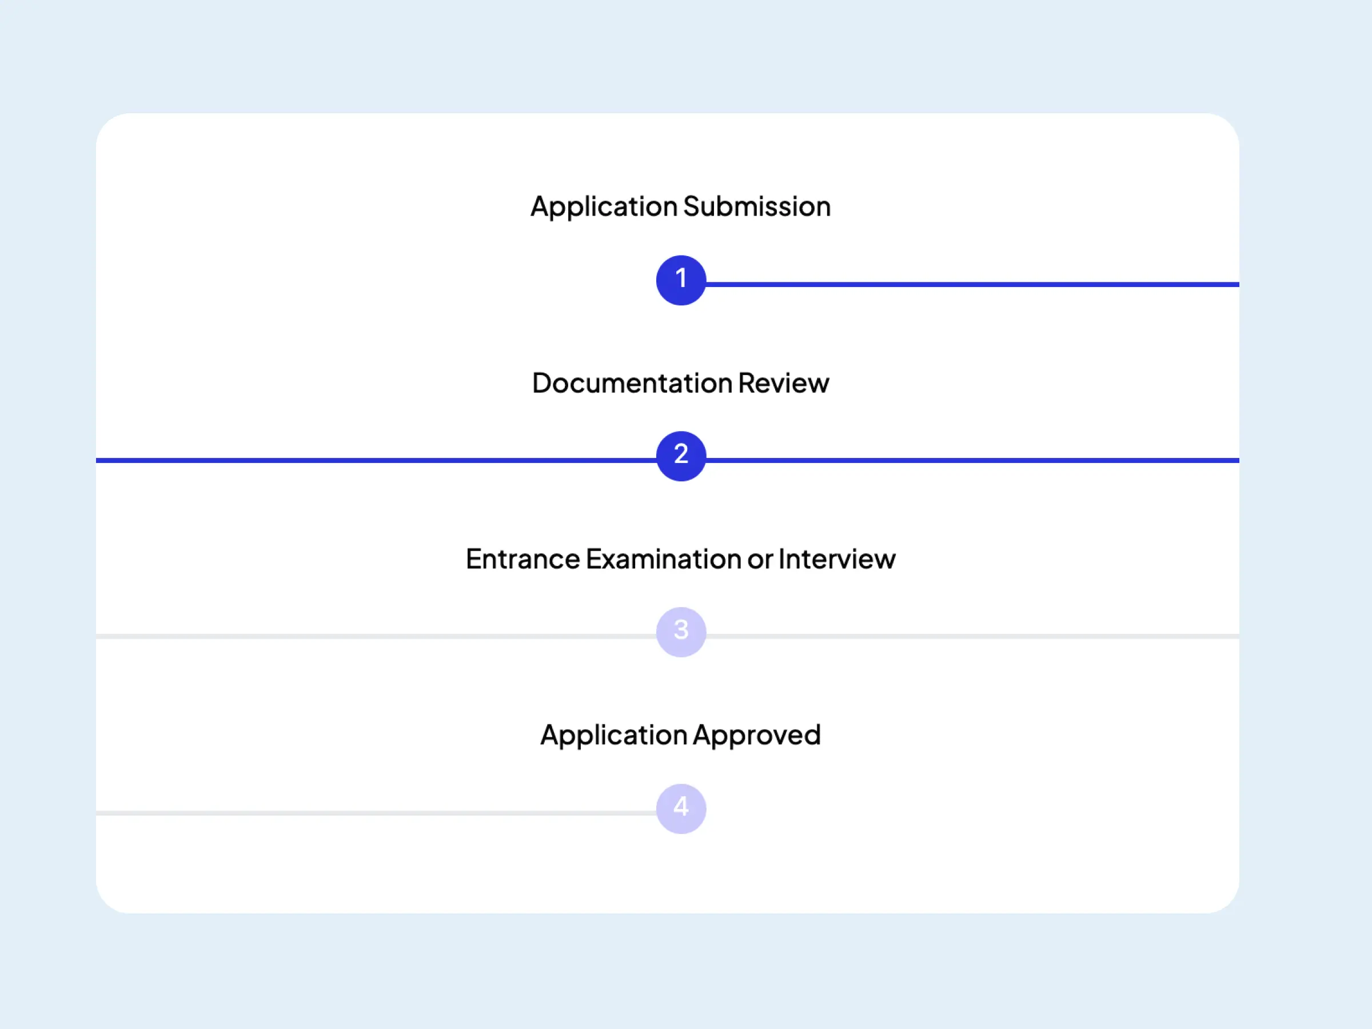Viewport: 1372px width, 1029px height.
Task: Click grey line left of step 3
Action: coord(375,636)
